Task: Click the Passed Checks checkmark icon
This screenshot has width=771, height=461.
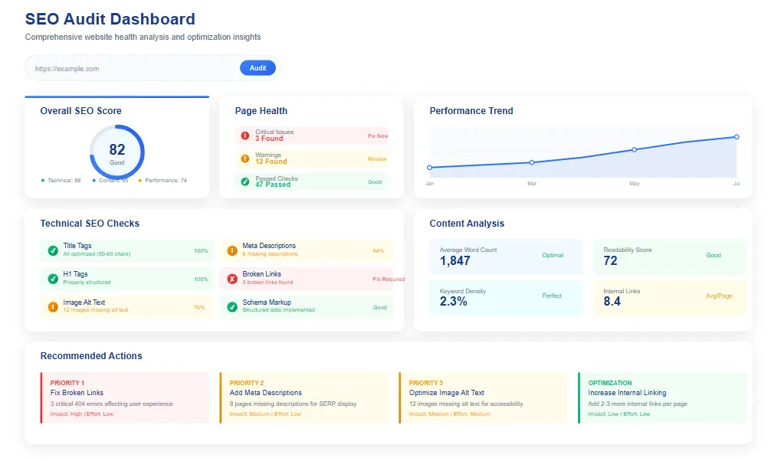Action: pos(245,182)
